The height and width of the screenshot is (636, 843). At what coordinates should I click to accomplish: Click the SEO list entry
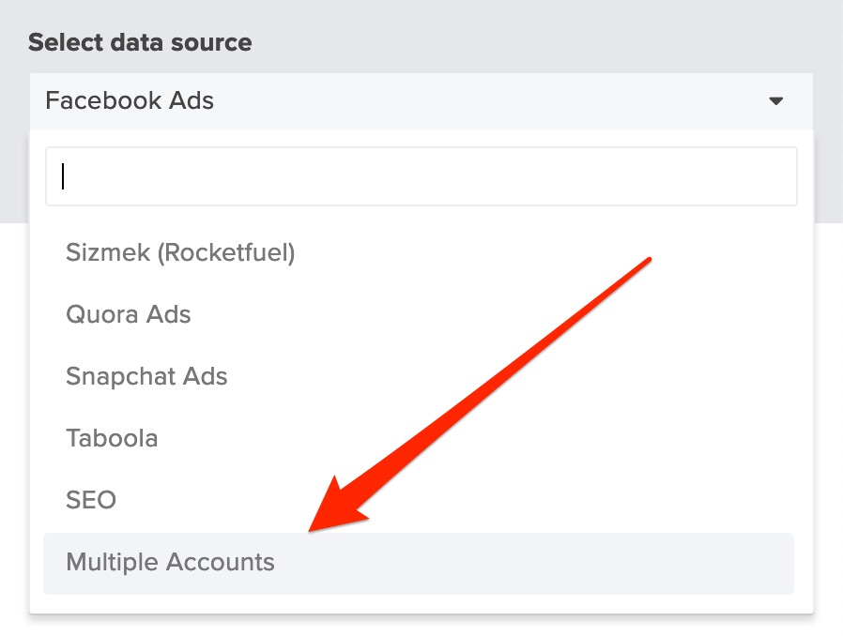[91, 500]
